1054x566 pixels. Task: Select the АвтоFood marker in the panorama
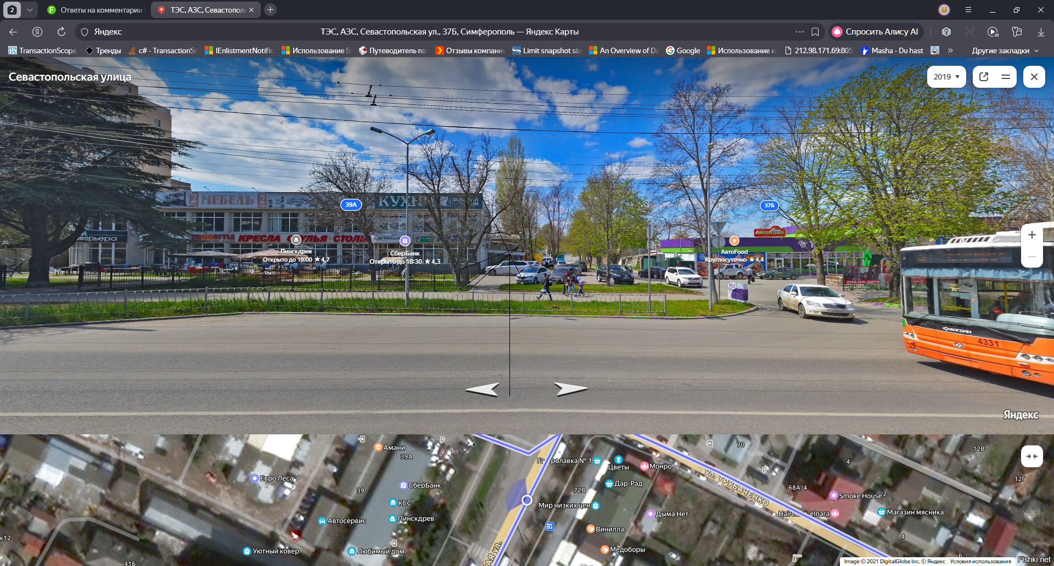tap(734, 241)
